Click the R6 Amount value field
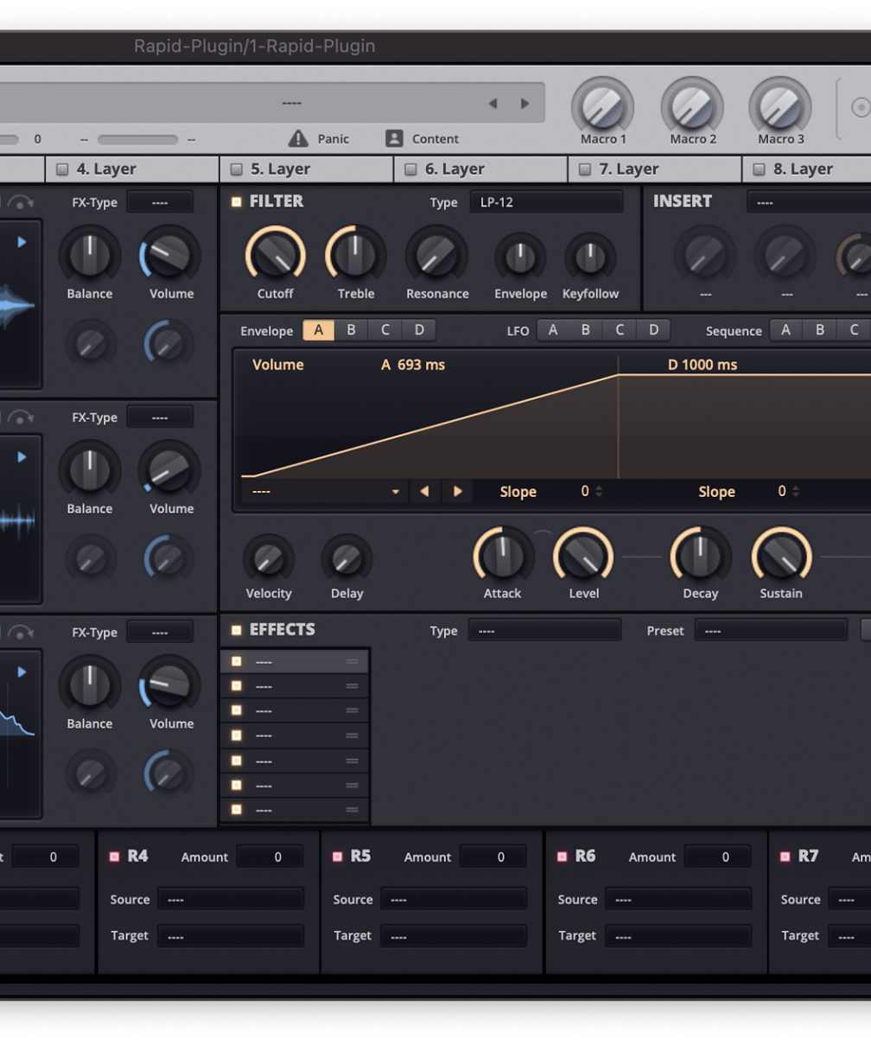871x1044 pixels. tap(718, 856)
